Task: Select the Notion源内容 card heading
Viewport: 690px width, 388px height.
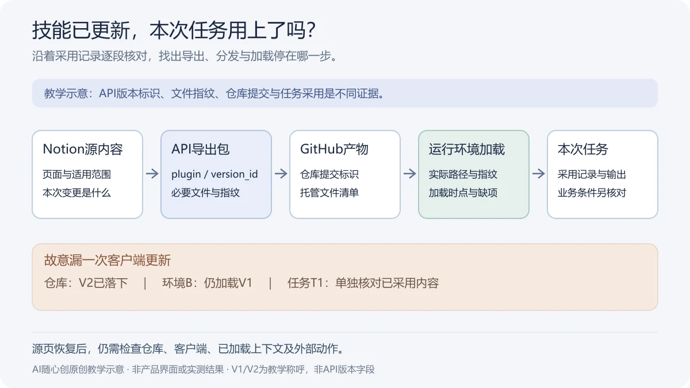Action: 83,149
